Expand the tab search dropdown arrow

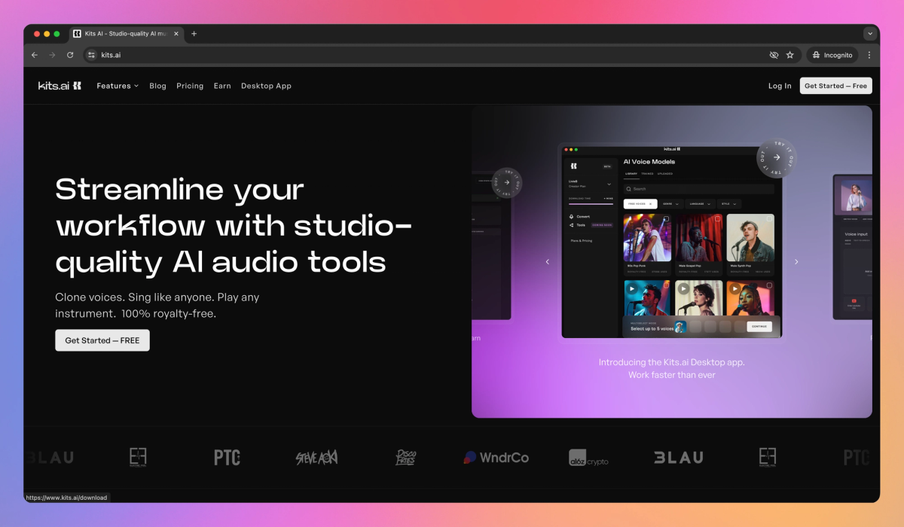pyautogui.click(x=870, y=34)
